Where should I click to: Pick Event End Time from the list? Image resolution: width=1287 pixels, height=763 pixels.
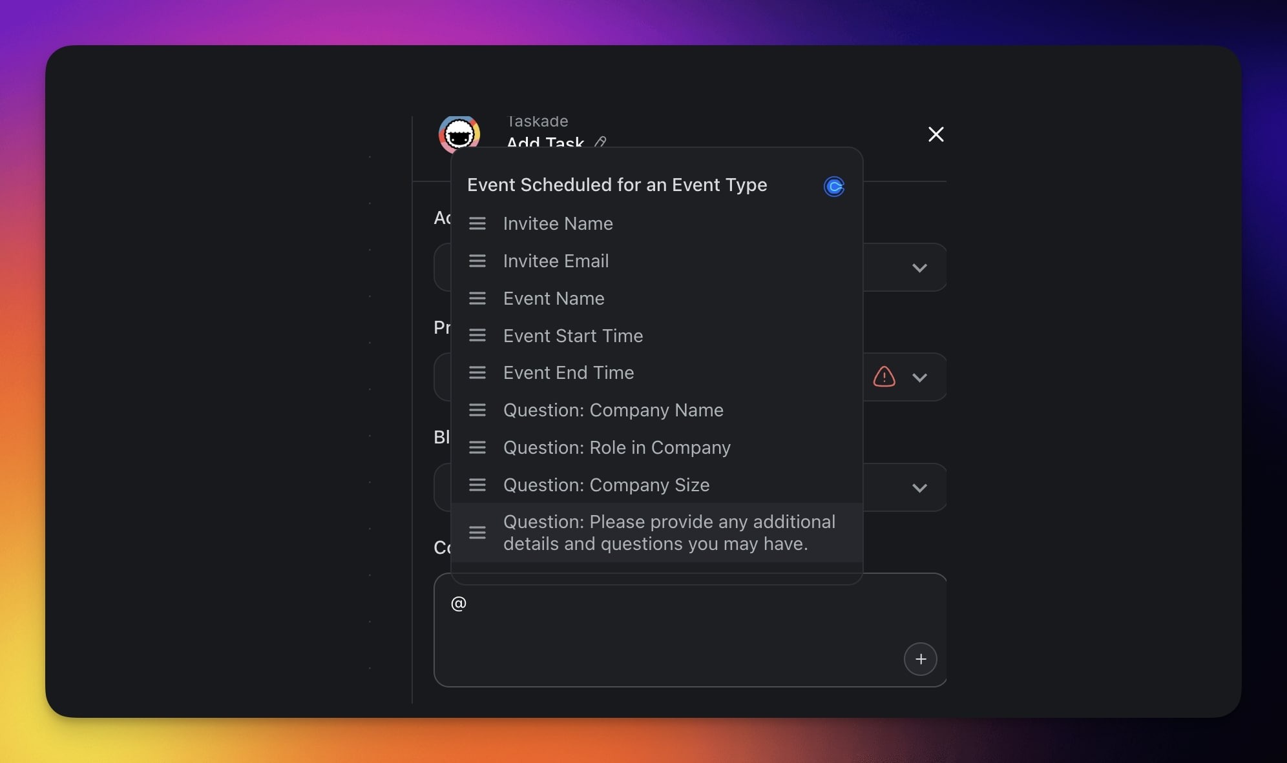coord(569,372)
